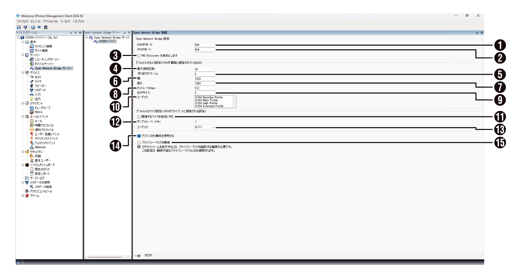Open サイトナビゲーション pane options arrow

[71, 33]
